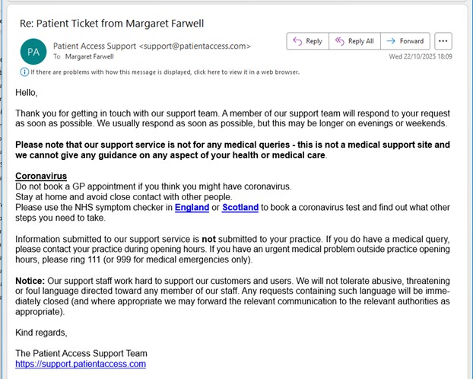Click the PA sender avatar

(33, 51)
